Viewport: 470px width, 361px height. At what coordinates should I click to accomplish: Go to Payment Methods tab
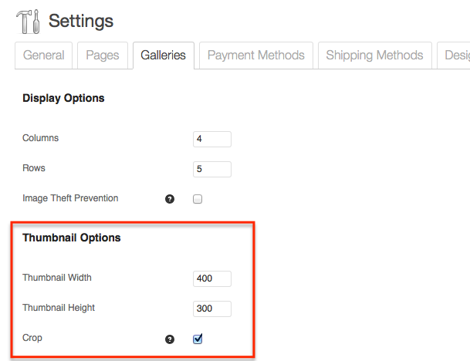256,56
